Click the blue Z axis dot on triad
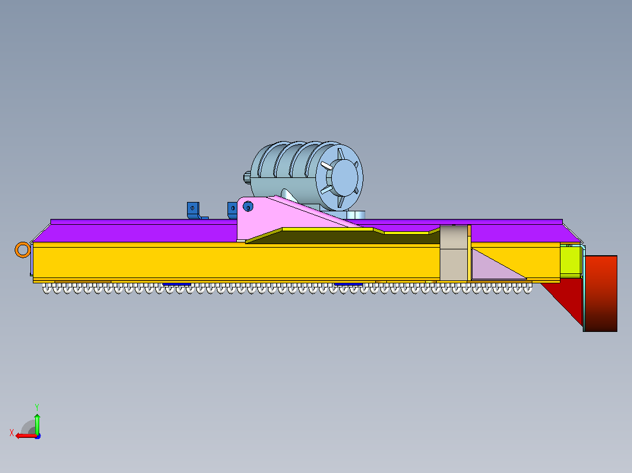 [x=38, y=436]
